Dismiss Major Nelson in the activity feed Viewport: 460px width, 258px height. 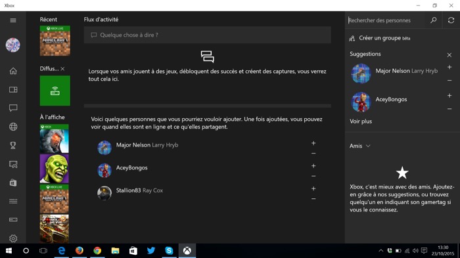coord(313,154)
